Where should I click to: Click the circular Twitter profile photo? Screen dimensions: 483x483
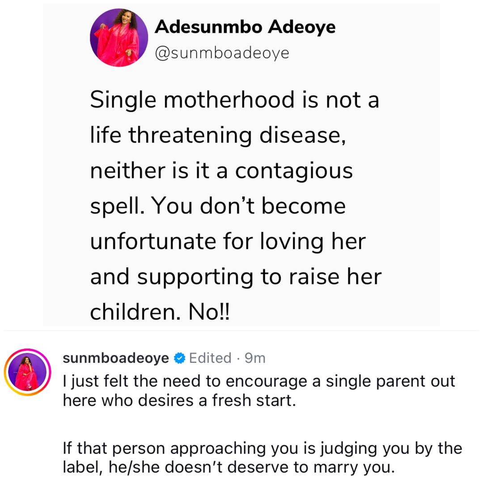tap(119, 38)
